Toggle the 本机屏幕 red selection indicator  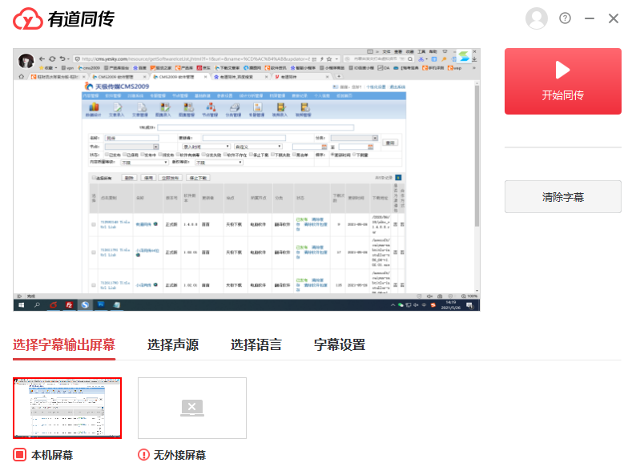coord(19,455)
